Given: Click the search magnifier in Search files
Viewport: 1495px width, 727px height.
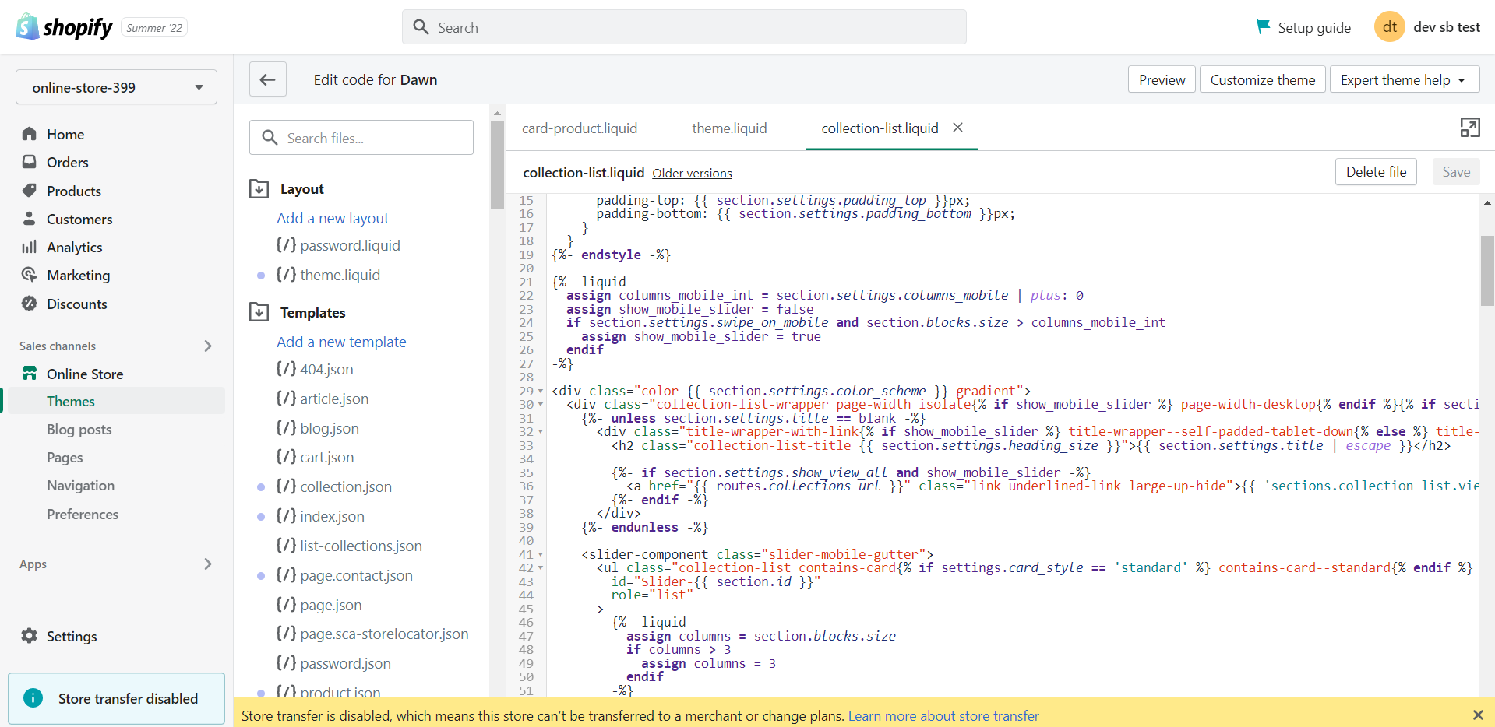Looking at the screenshot, I should pos(270,138).
